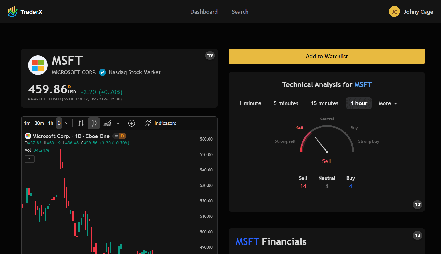Switch to the 1 hour analysis tab
This screenshot has width=441, height=254.
[359, 103]
